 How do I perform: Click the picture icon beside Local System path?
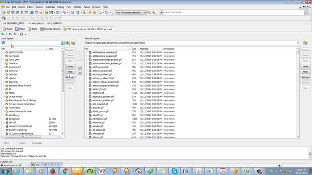click(73, 43)
